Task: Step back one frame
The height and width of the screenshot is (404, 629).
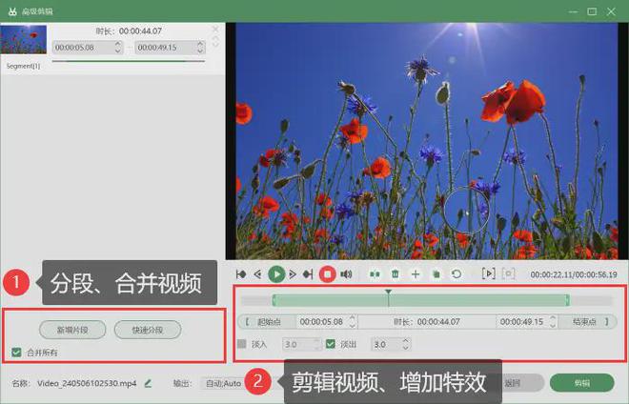Action: tap(258, 274)
